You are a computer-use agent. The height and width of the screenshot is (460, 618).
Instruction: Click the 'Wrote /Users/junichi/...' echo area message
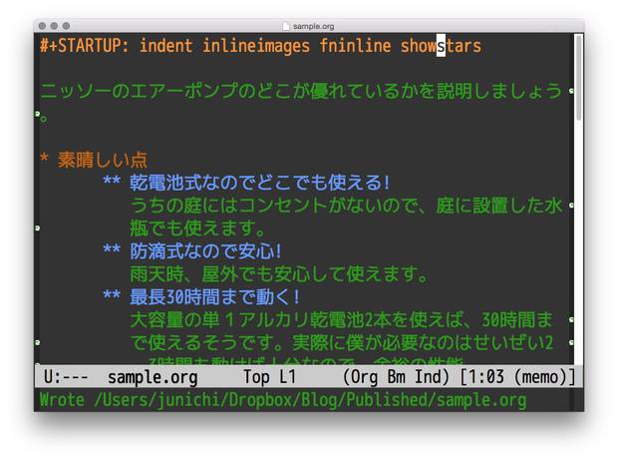click(x=283, y=400)
